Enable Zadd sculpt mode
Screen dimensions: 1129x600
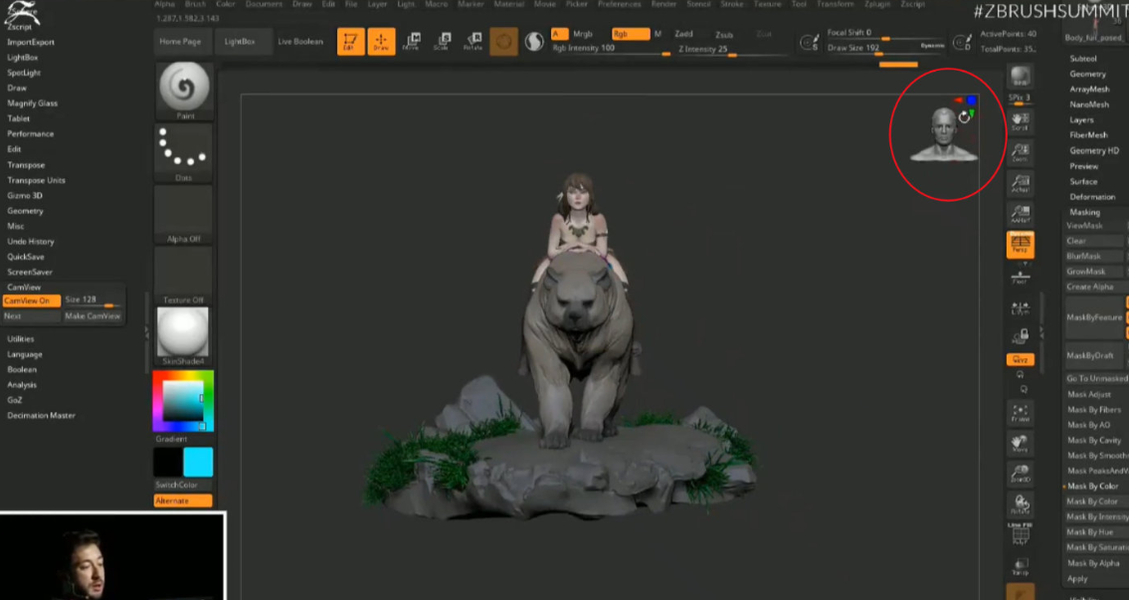tap(684, 34)
